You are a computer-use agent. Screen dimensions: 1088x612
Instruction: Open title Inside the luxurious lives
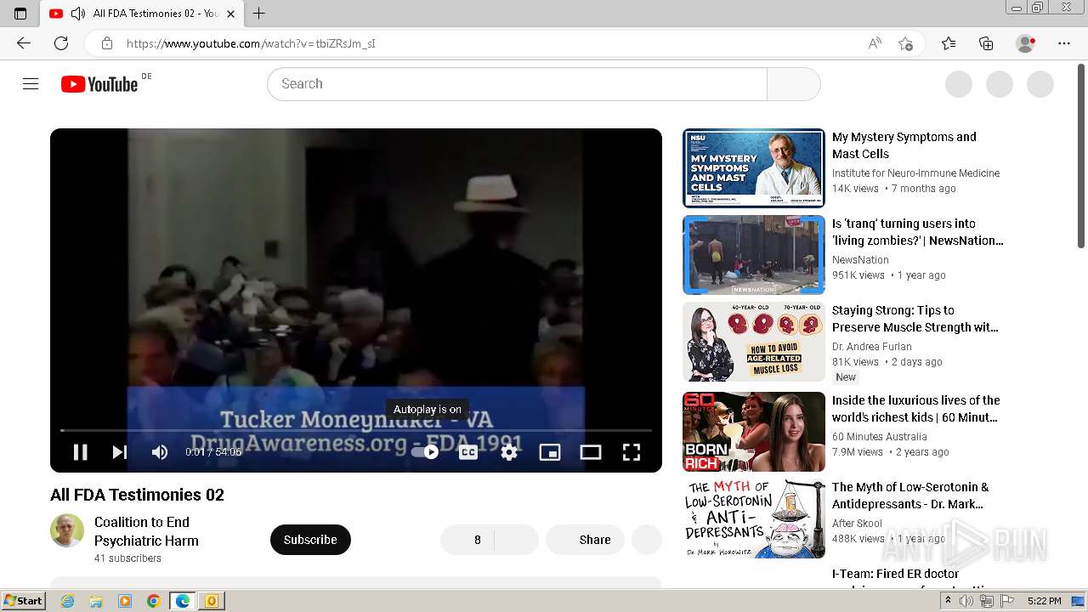pos(916,409)
